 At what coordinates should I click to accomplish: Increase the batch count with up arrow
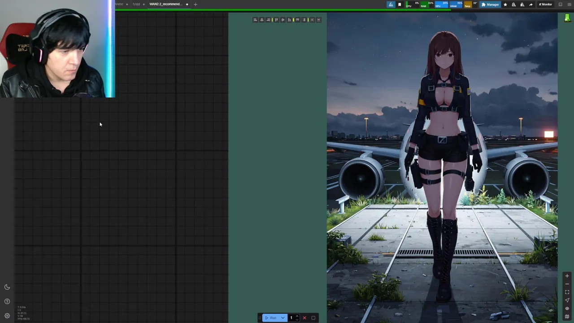pos(297,316)
